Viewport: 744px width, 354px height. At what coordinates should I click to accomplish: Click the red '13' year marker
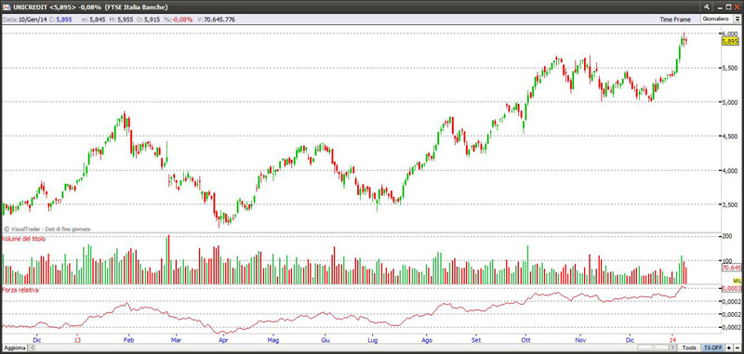pyautogui.click(x=78, y=340)
